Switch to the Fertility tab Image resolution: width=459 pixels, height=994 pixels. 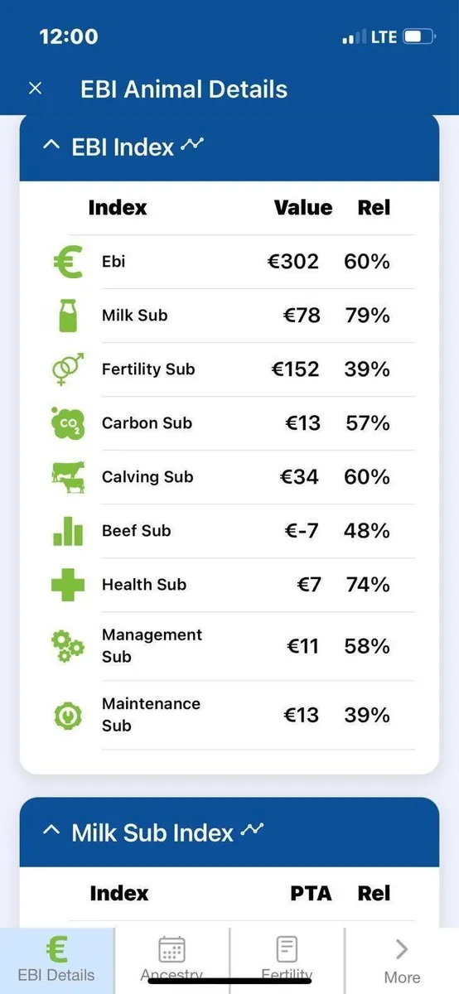(x=287, y=960)
